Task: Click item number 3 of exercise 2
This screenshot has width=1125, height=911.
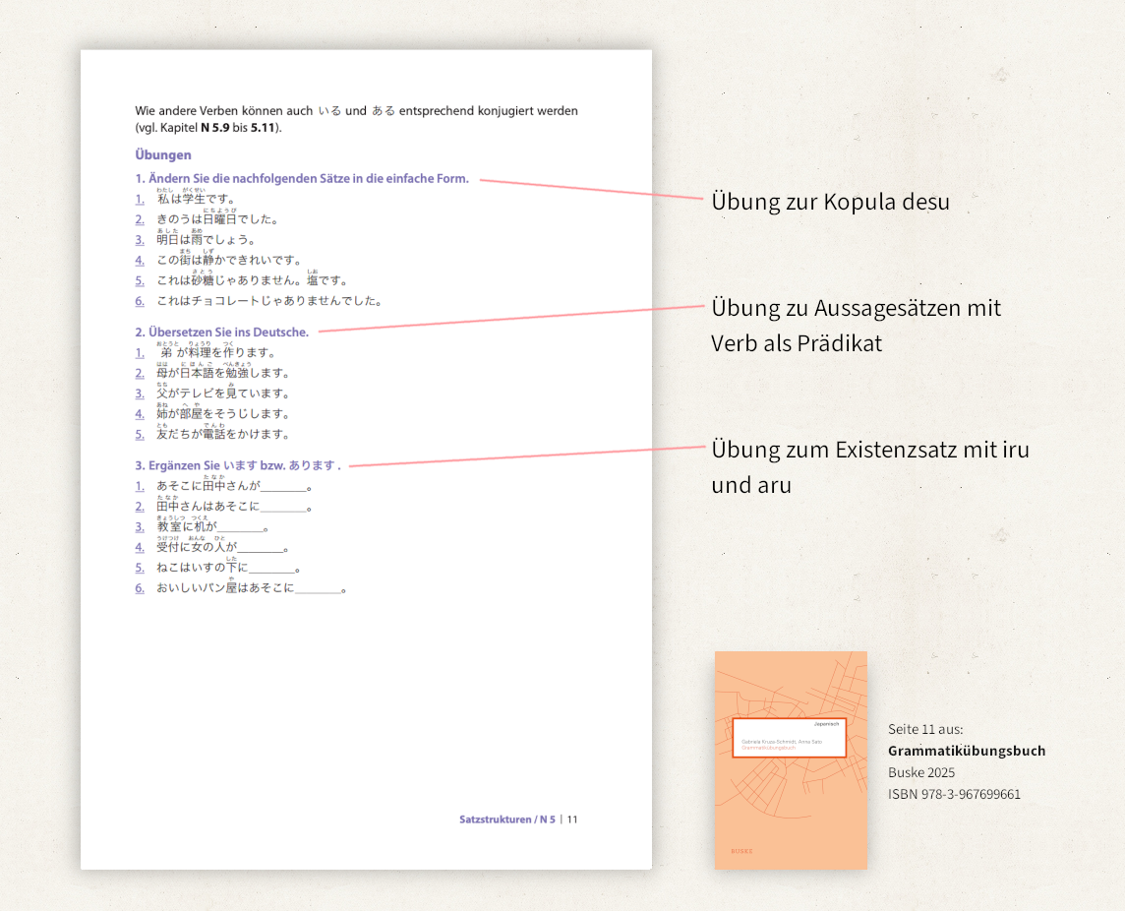Action: [140, 394]
